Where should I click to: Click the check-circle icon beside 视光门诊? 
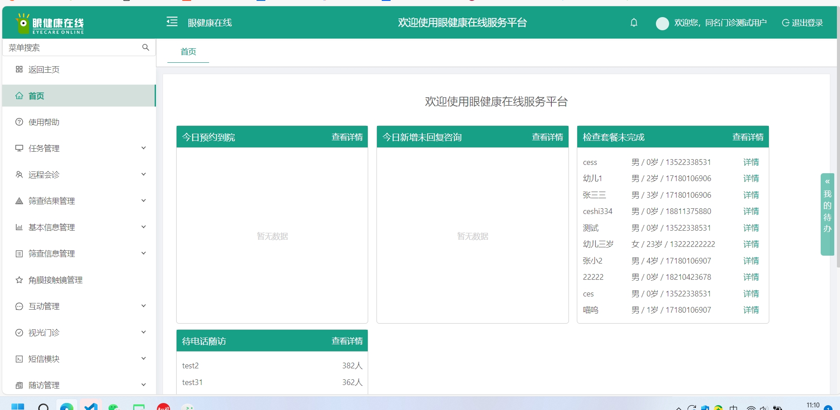coord(19,332)
